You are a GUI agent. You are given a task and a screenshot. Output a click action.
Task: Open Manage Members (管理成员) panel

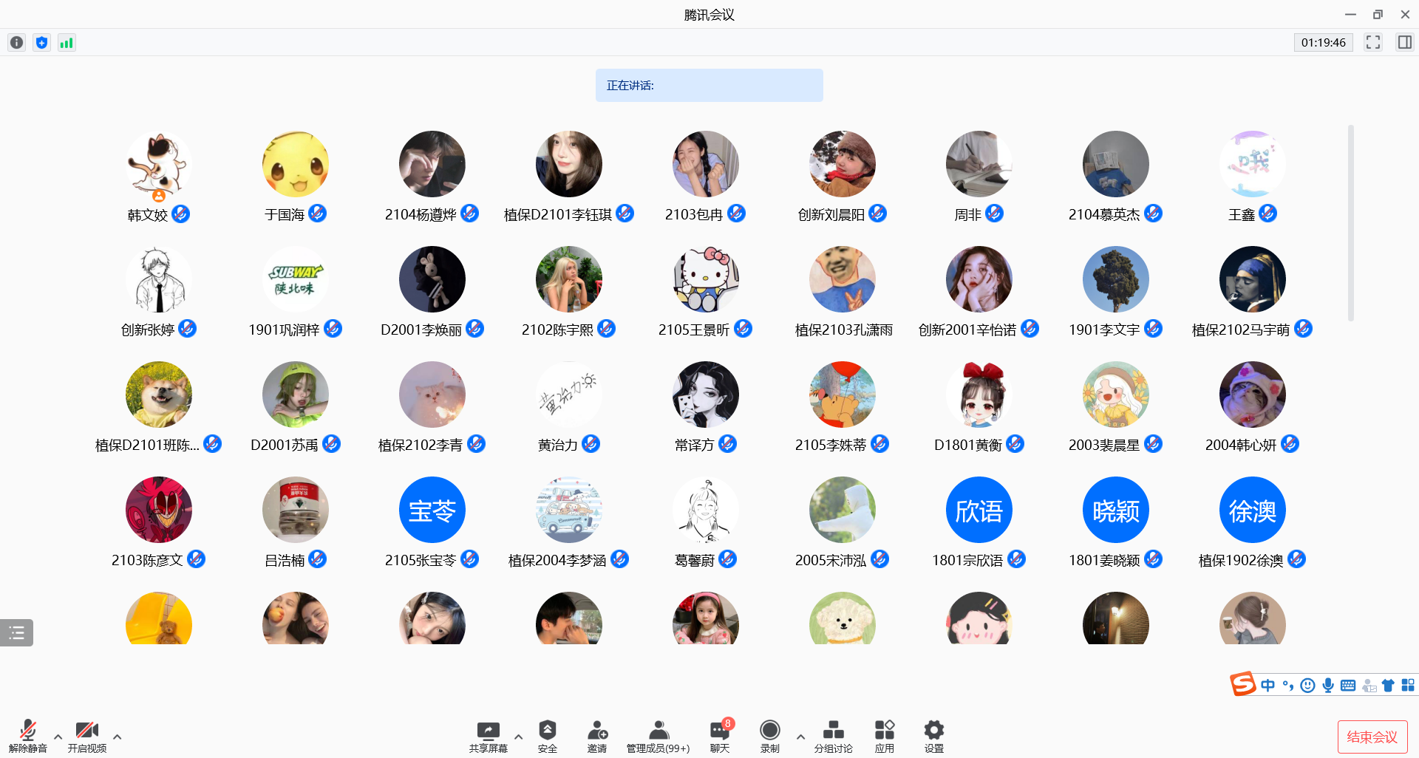(x=658, y=736)
